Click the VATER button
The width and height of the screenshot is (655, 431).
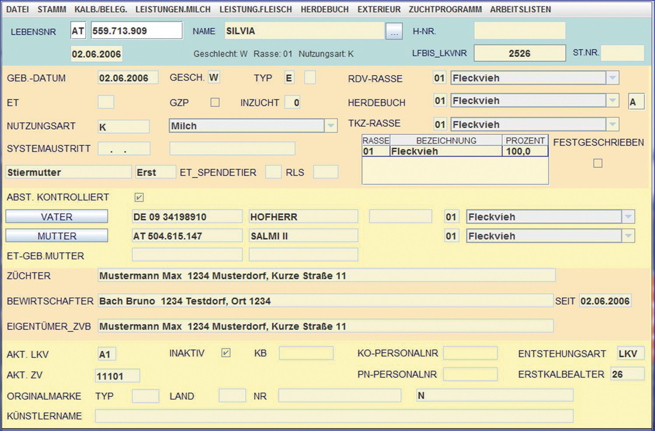pyautogui.click(x=56, y=217)
